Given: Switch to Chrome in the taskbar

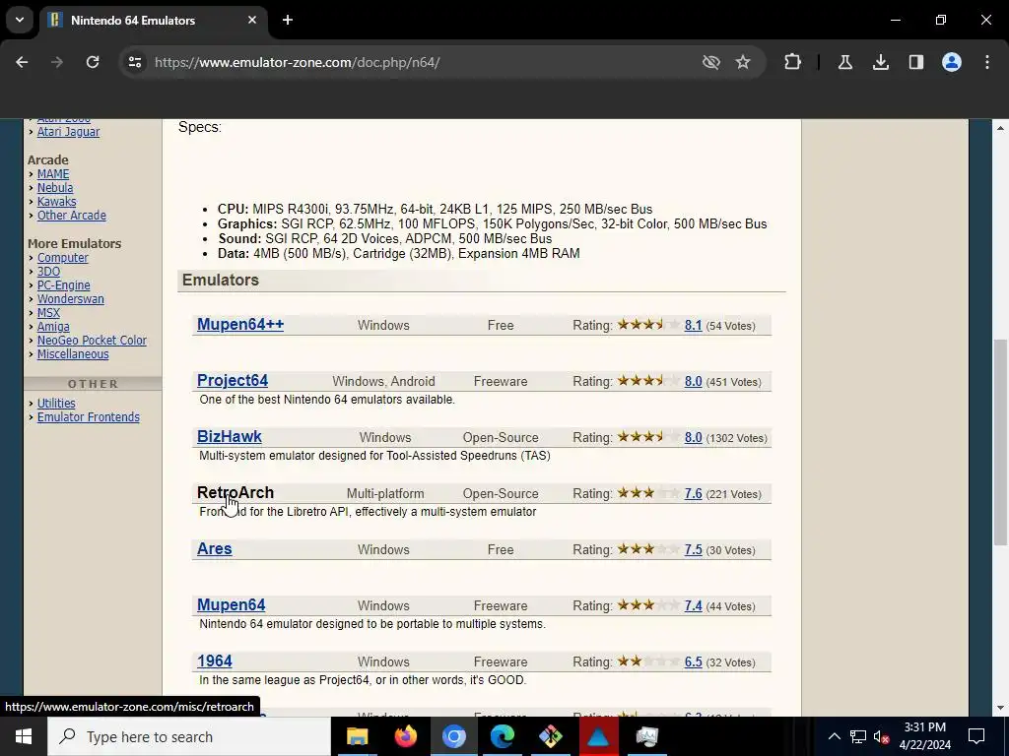Looking at the screenshot, I should [453, 736].
